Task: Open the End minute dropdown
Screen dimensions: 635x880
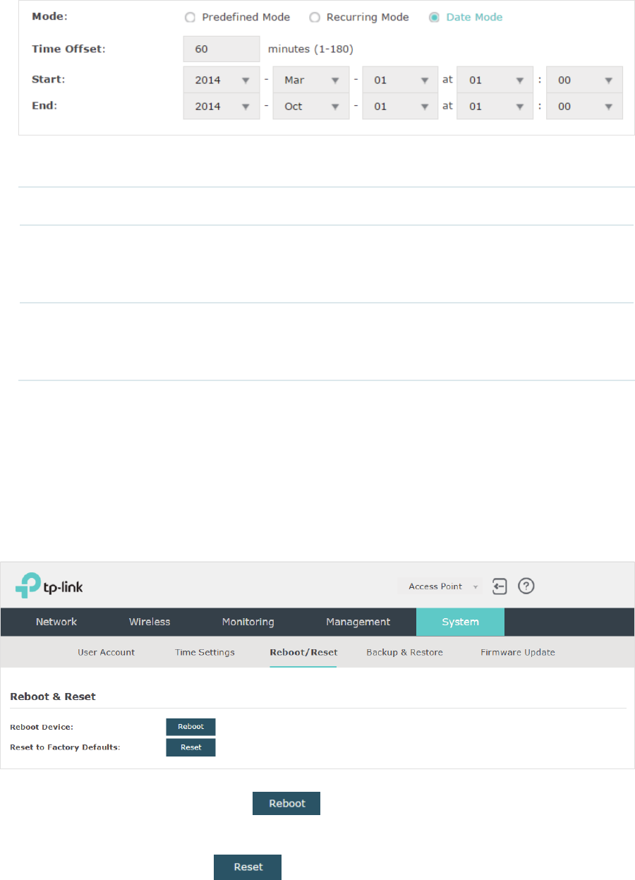Action: [585, 106]
